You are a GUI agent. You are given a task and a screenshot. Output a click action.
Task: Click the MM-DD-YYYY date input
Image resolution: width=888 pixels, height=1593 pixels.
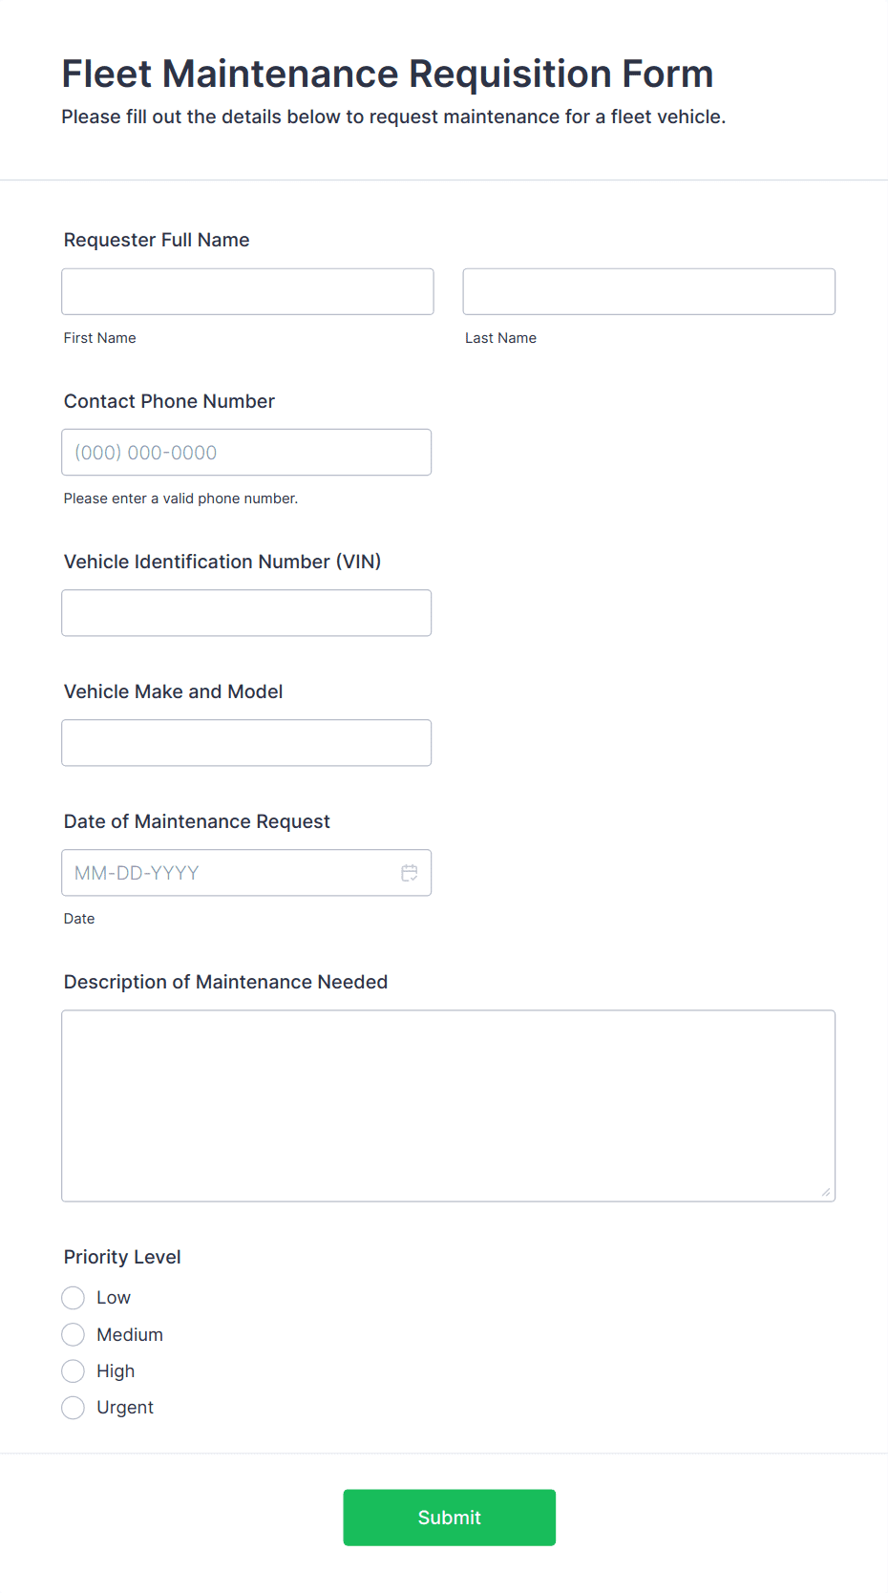229,873
